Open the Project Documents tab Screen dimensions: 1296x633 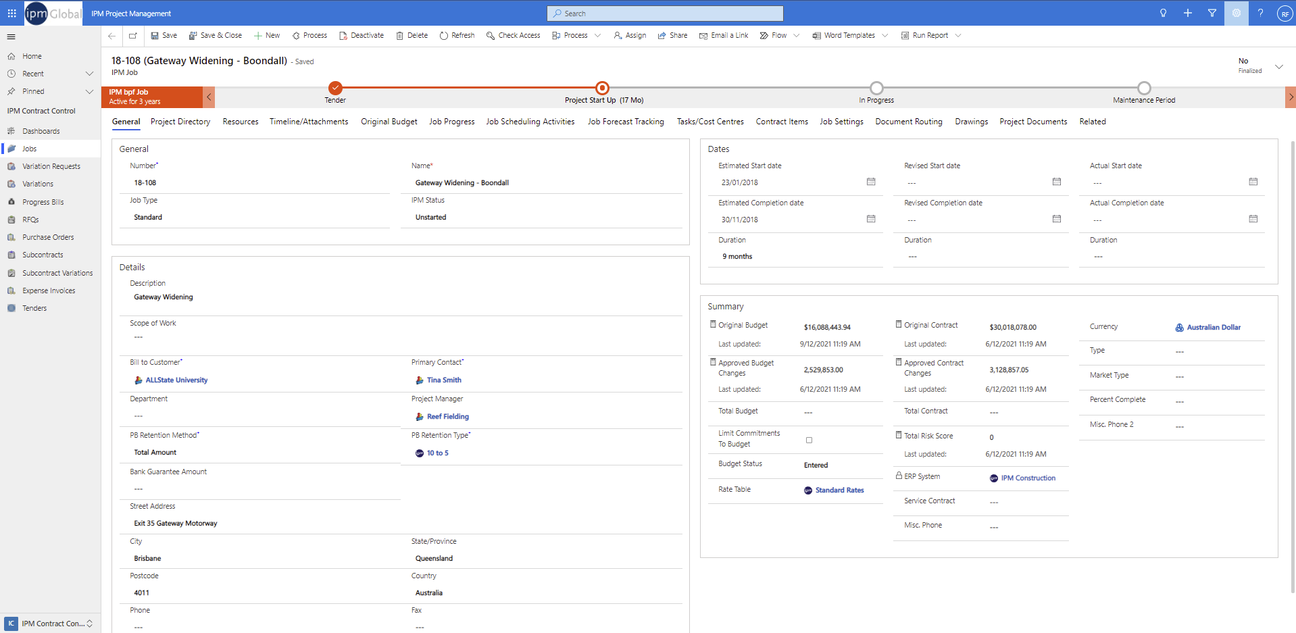click(x=1032, y=122)
